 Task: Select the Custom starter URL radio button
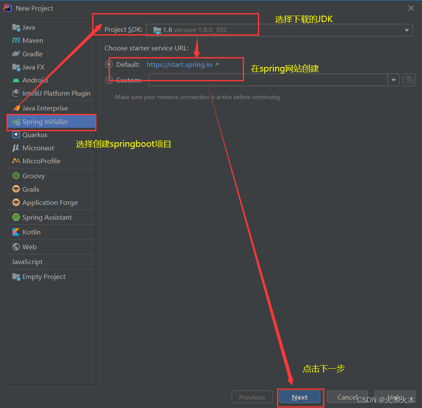tap(109, 80)
